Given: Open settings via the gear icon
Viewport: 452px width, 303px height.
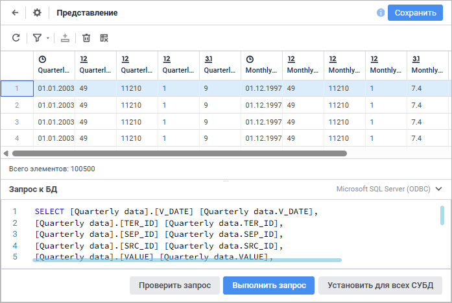Looking at the screenshot, I should click(x=37, y=13).
